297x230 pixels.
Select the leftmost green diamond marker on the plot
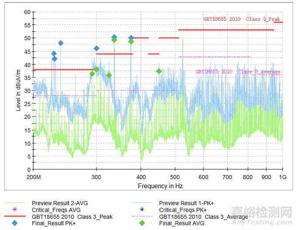click(x=92, y=74)
